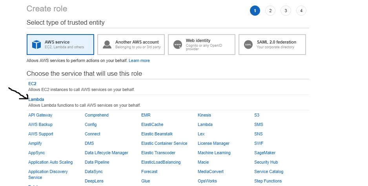Click the WWW globe icon for Web identity
This screenshot has height=186, width=368.
(178, 44)
